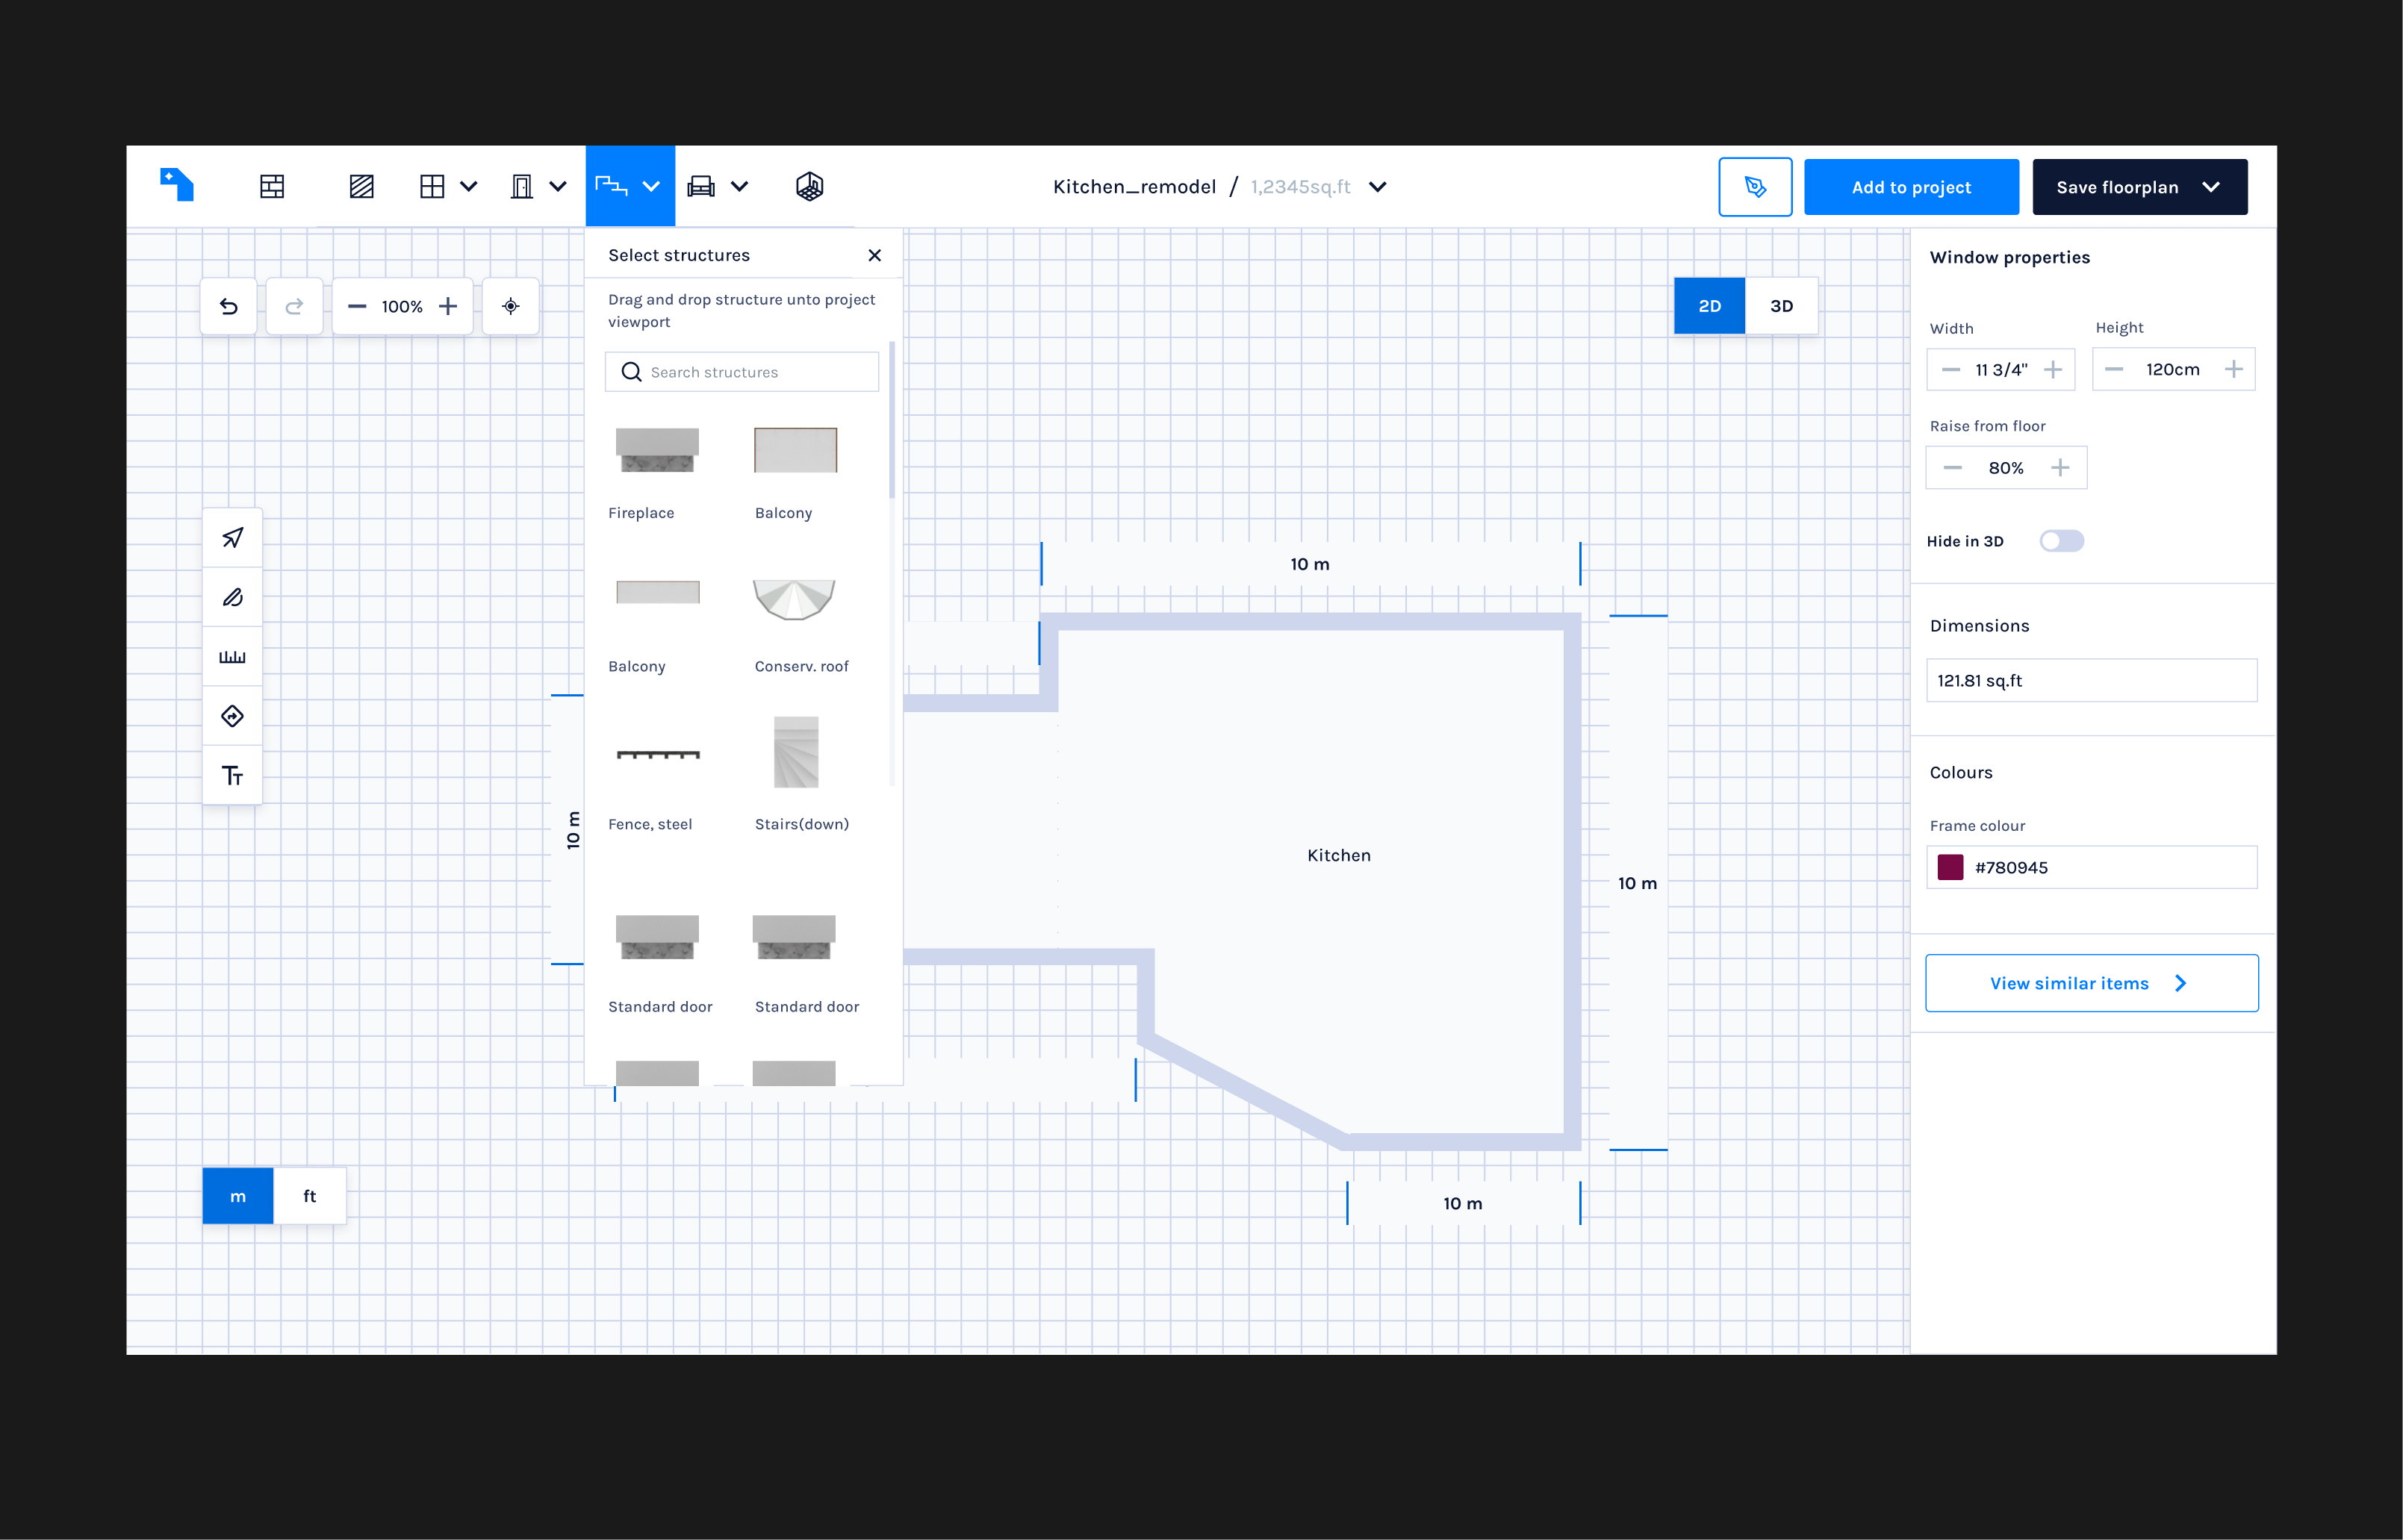Viewport: 2403px width, 1540px height.
Task: Select the Fireplace structure item
Action: tap(656, 450)
